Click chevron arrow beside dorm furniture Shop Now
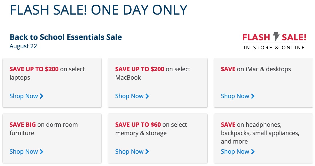 pyautogui.click(x=42, y=152)
